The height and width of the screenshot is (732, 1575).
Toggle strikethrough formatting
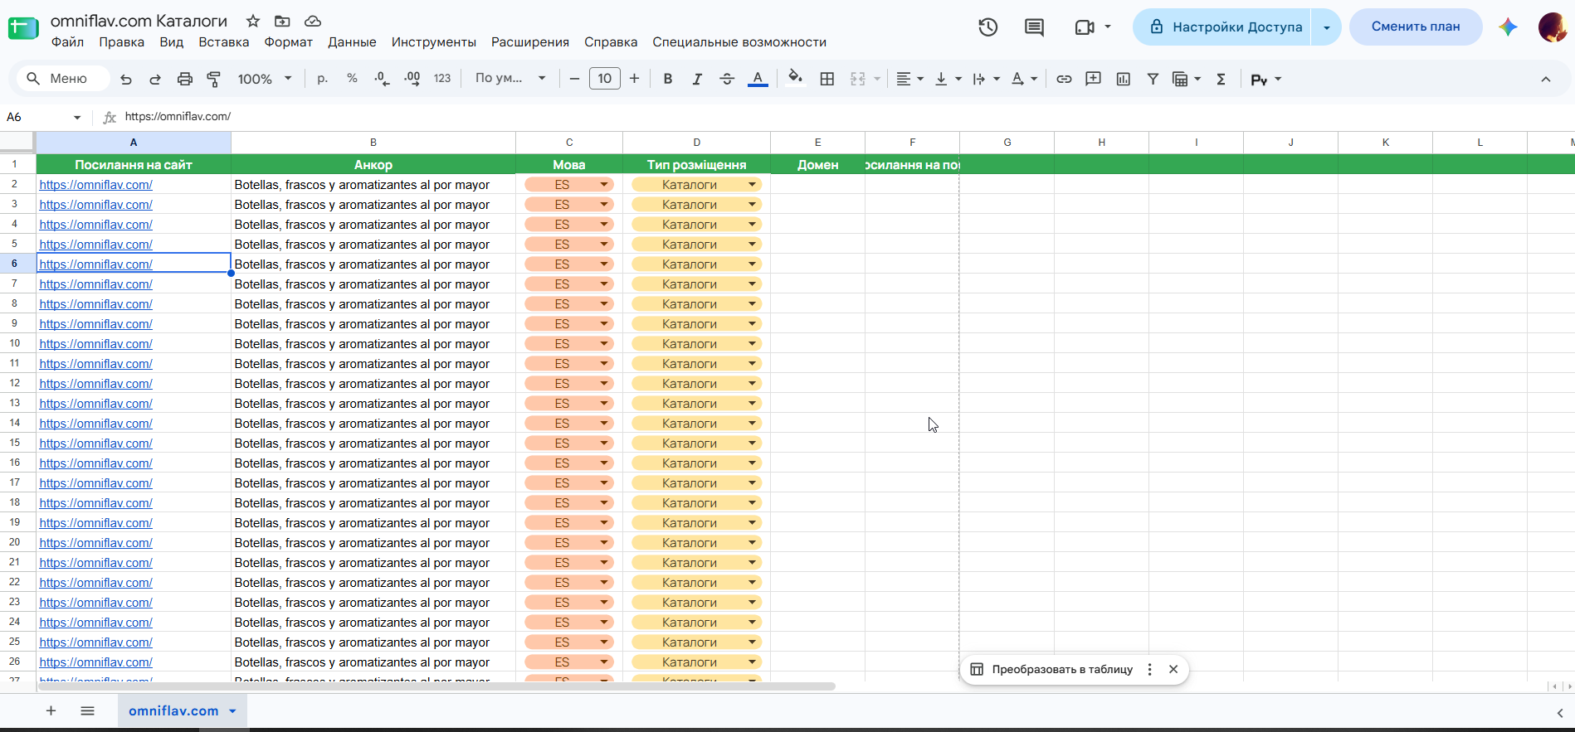pos(727,79)
